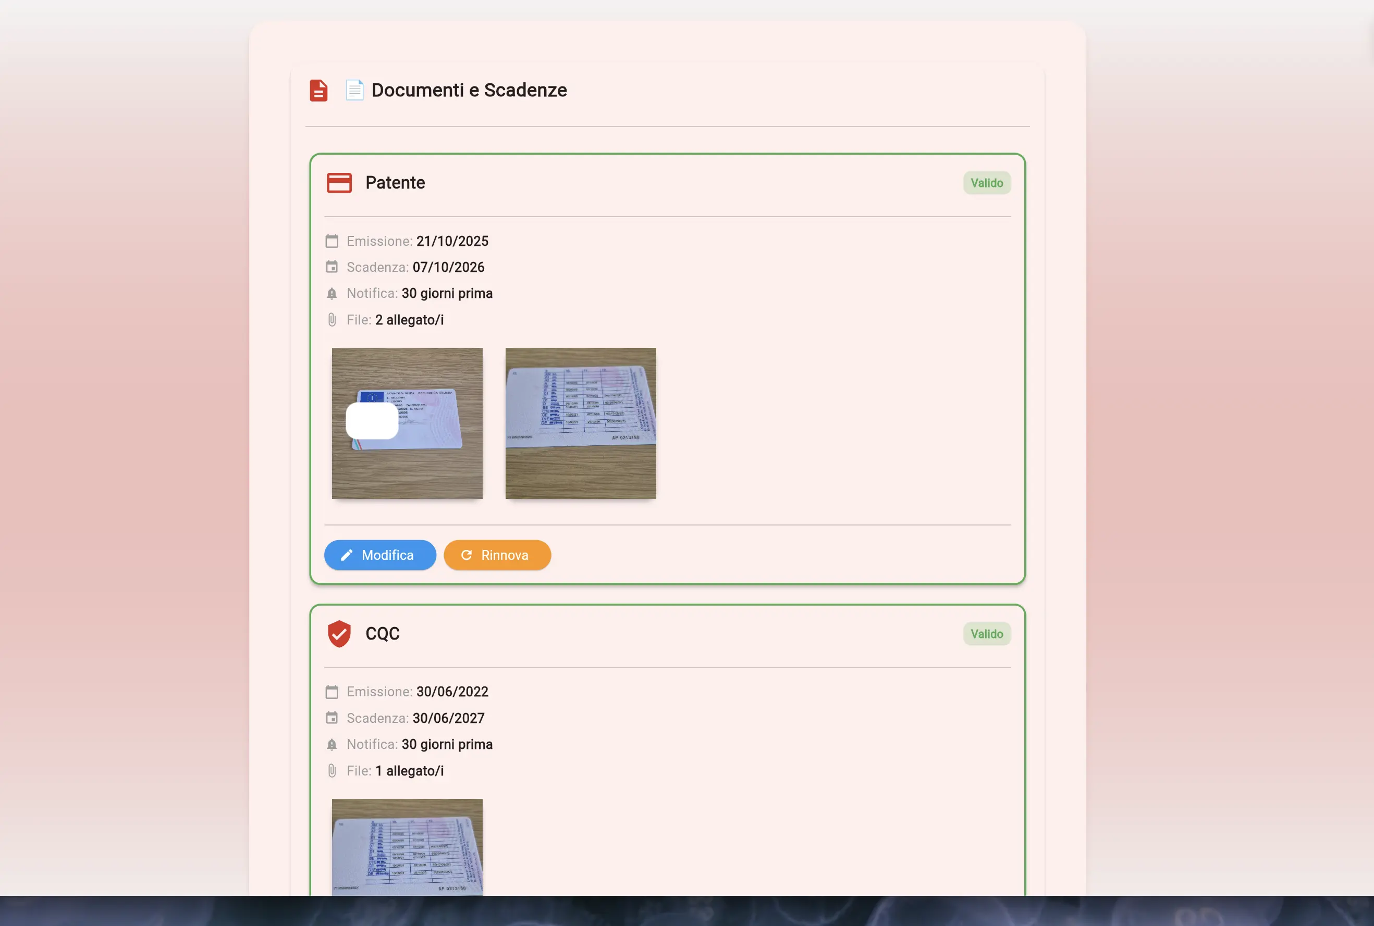Click the CQC shield check icon

pos(339,634)
